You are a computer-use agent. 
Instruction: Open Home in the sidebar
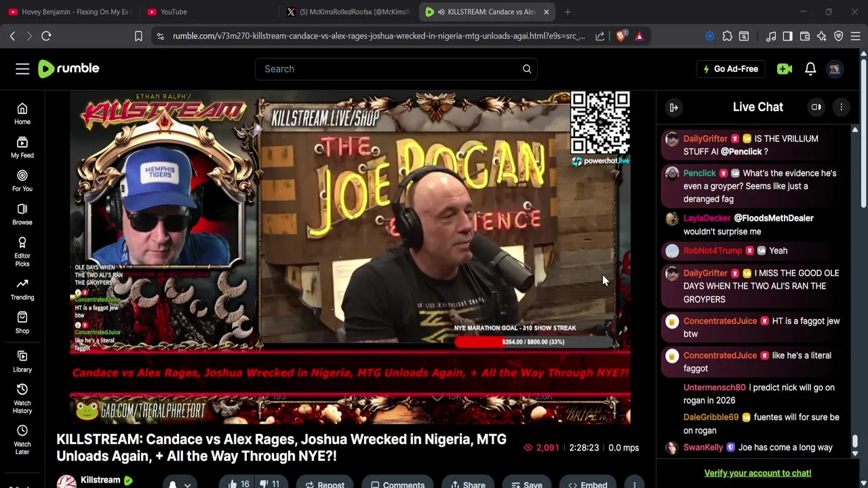tap(22, 114)
